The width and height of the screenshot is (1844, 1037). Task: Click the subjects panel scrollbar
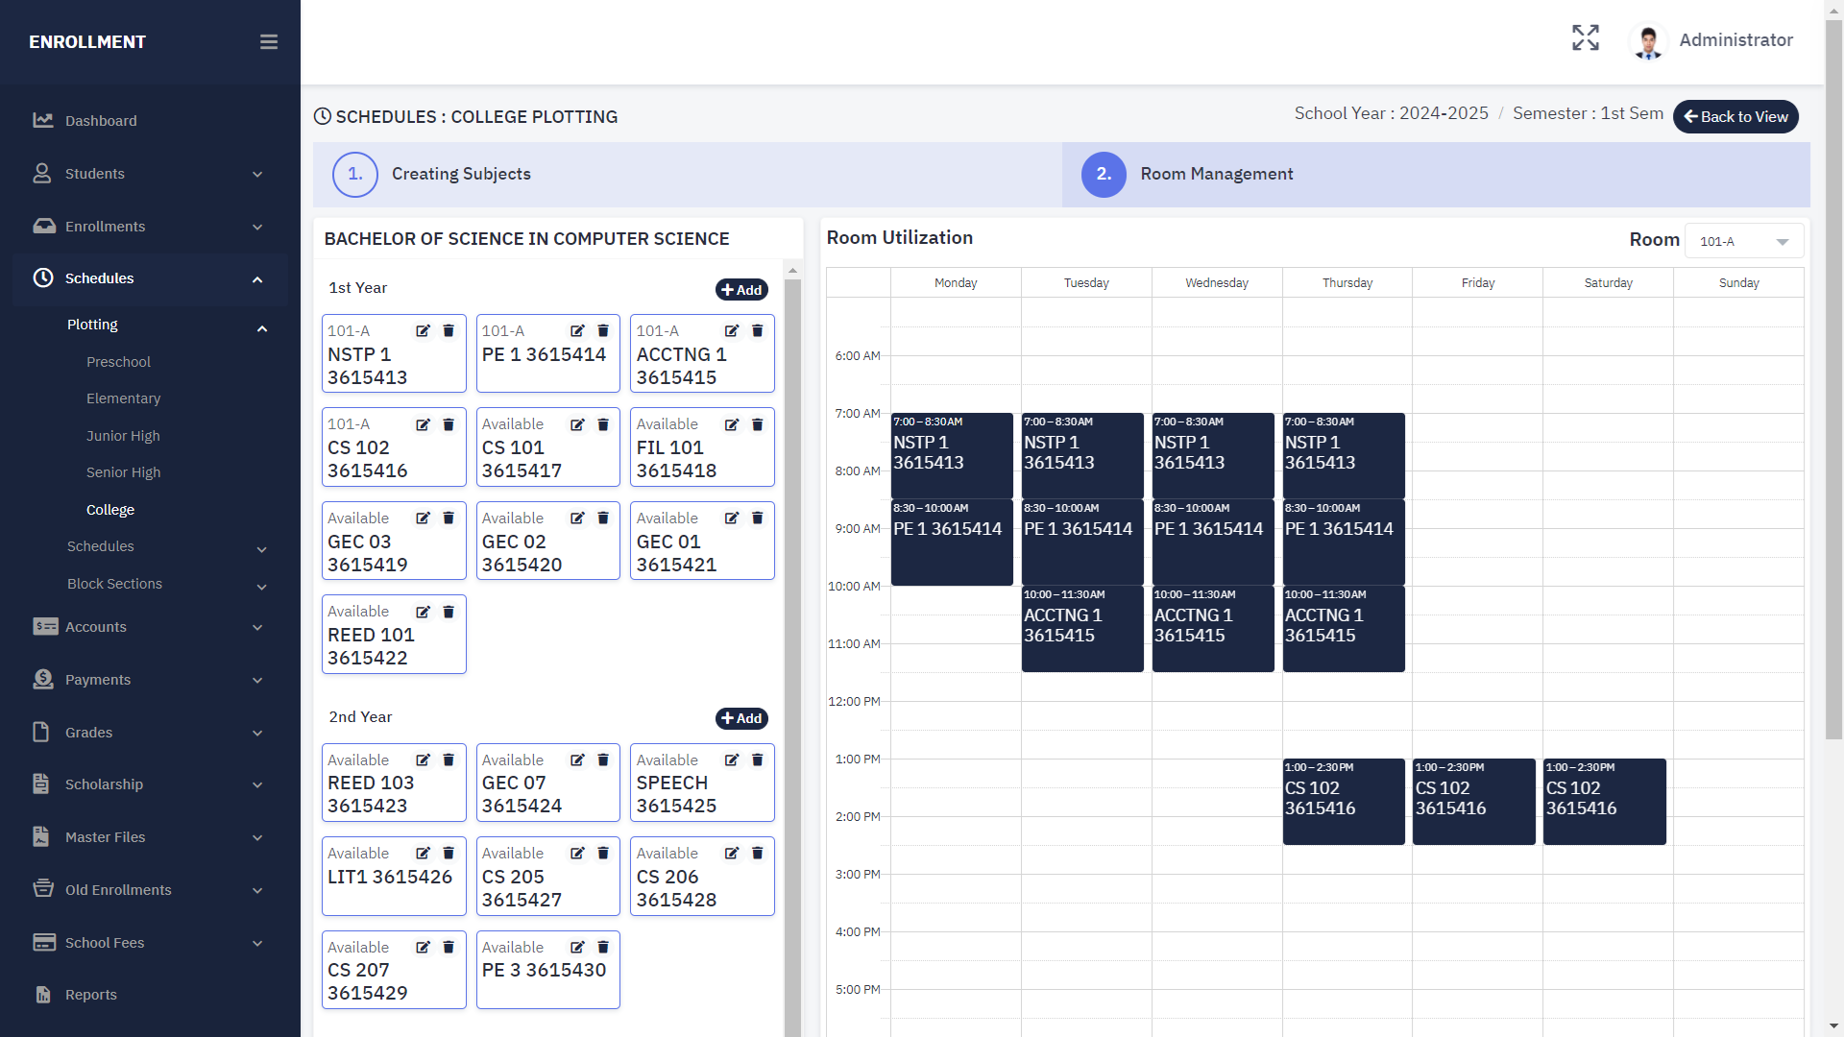[x=792, y=653]
